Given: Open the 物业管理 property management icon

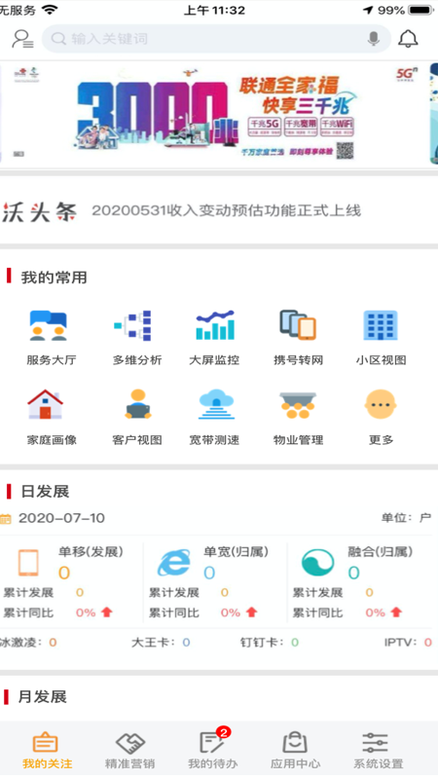Looking at the screenshot, I should pyautogui.click(x=298, y=405).
